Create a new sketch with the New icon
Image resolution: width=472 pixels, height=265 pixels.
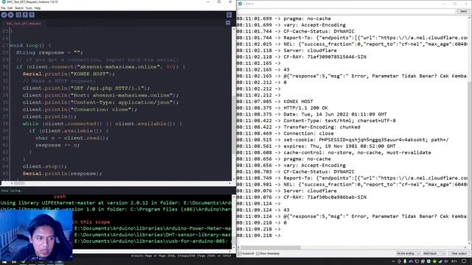(x=18, y=15)
